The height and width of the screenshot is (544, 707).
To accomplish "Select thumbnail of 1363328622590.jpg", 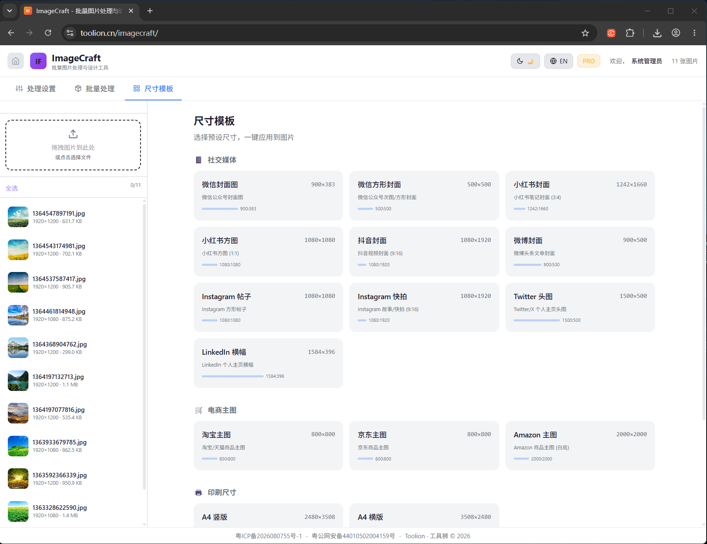I will pyautogui.click(x=18, y=511).
